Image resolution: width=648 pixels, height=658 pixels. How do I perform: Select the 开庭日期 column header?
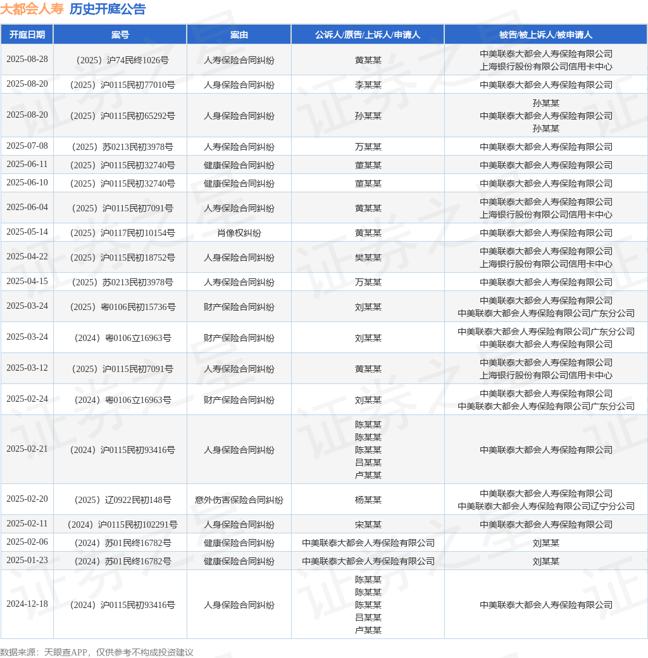(x=27, y=34)
